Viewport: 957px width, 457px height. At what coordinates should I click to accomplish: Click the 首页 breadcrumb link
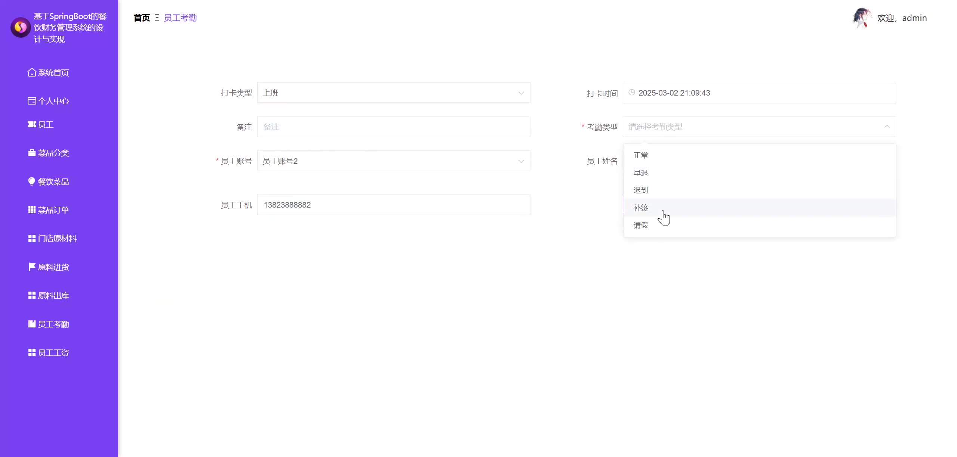(x=142, y=18)
